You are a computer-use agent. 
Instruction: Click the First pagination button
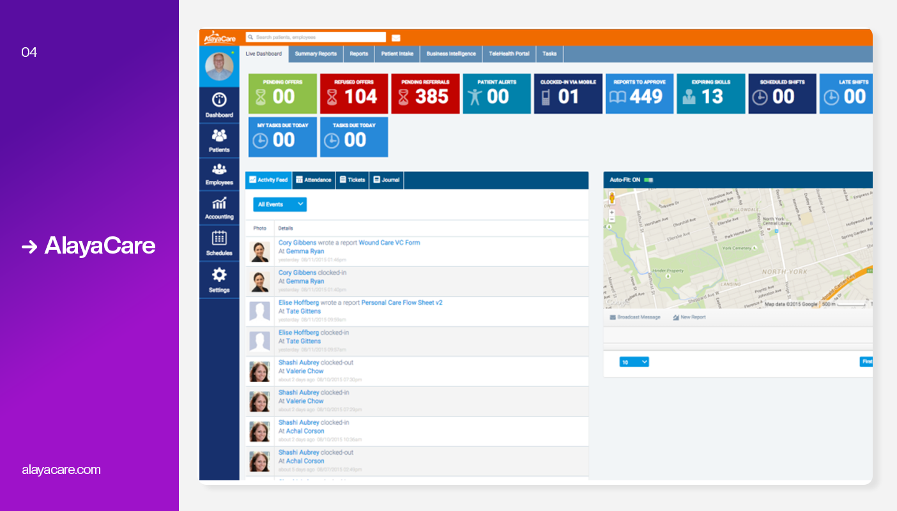(866, 362)
